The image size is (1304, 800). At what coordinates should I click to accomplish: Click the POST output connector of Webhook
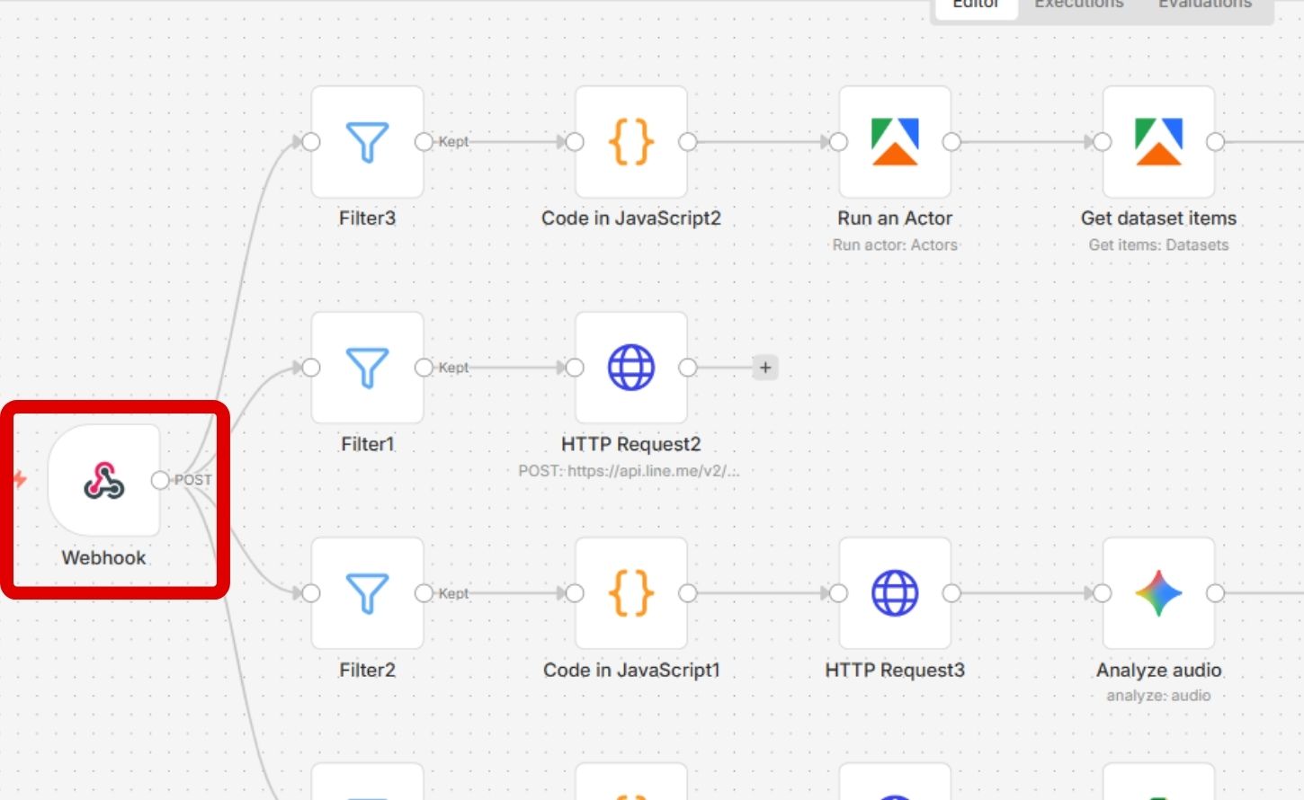160,480
